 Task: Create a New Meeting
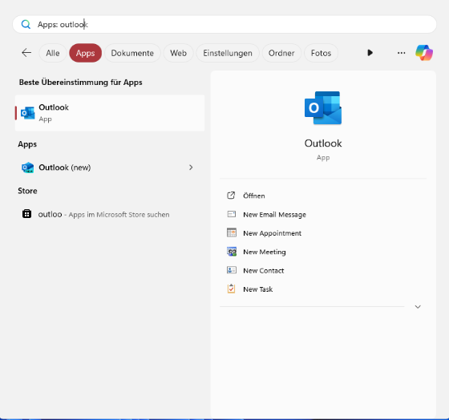pyautogui.click(x=265, y=252)
